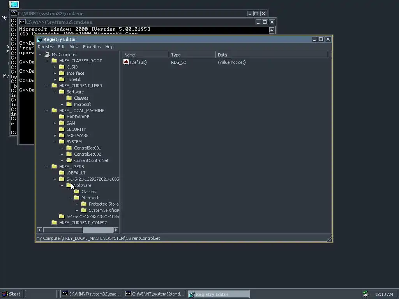Select the My Computer icon in tree
The height and width of the screenshot is (299, 399).
point(47,55)
